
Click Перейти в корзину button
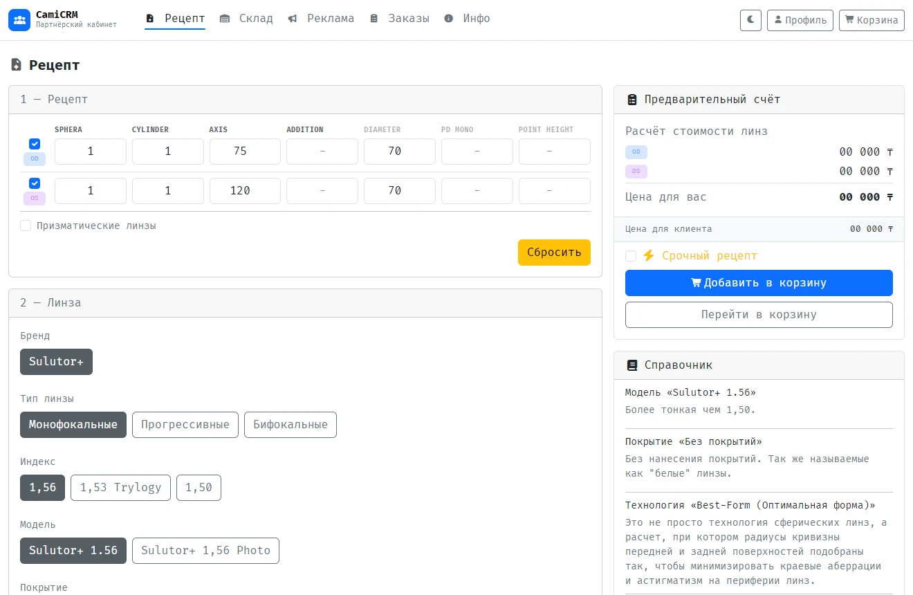click(759, 315)
